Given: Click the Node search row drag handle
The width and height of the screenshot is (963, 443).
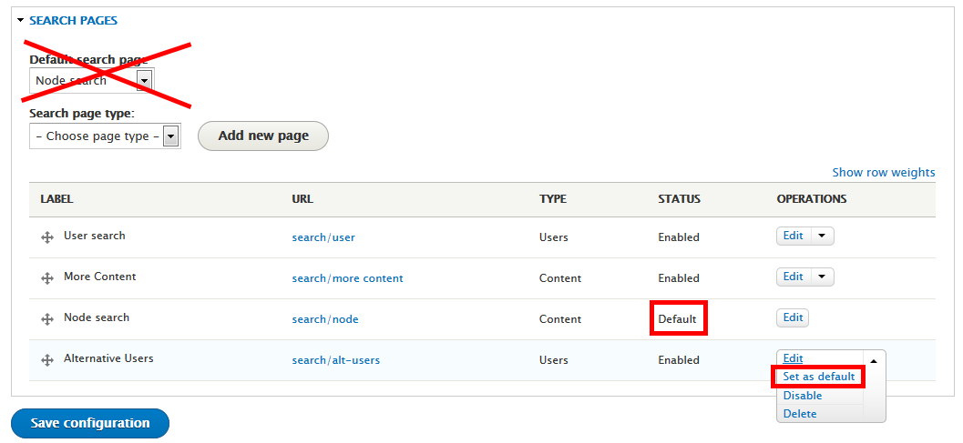Looking at the screenshot, I should 47,319.
